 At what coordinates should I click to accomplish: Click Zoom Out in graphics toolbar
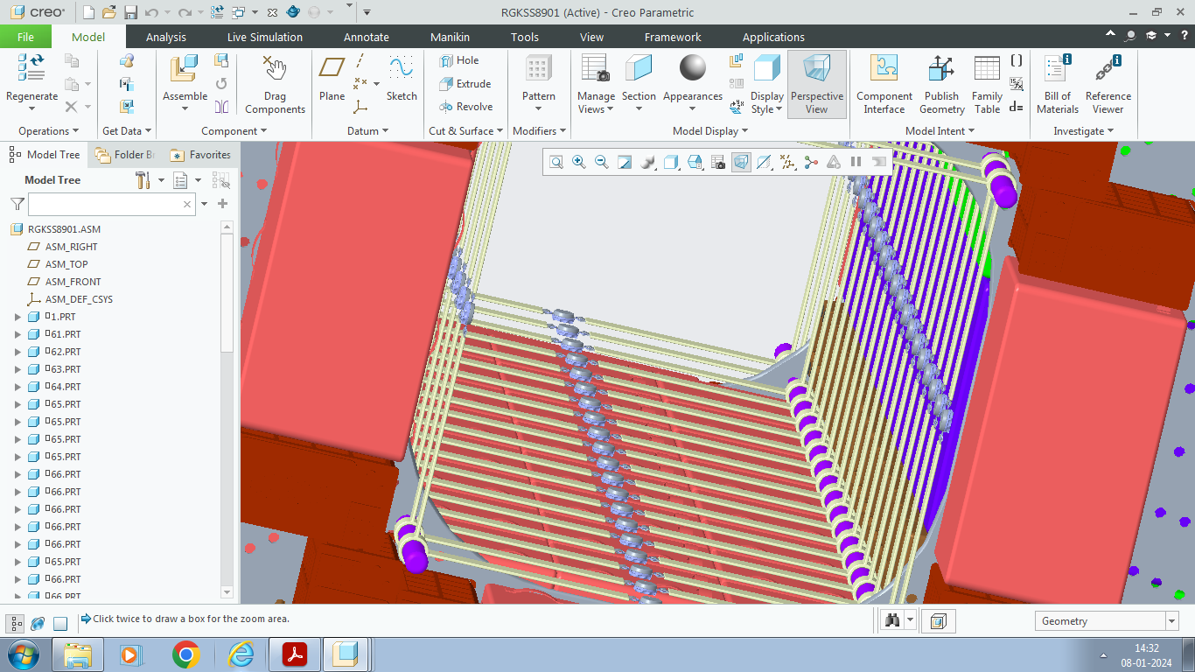pos(602,162)
